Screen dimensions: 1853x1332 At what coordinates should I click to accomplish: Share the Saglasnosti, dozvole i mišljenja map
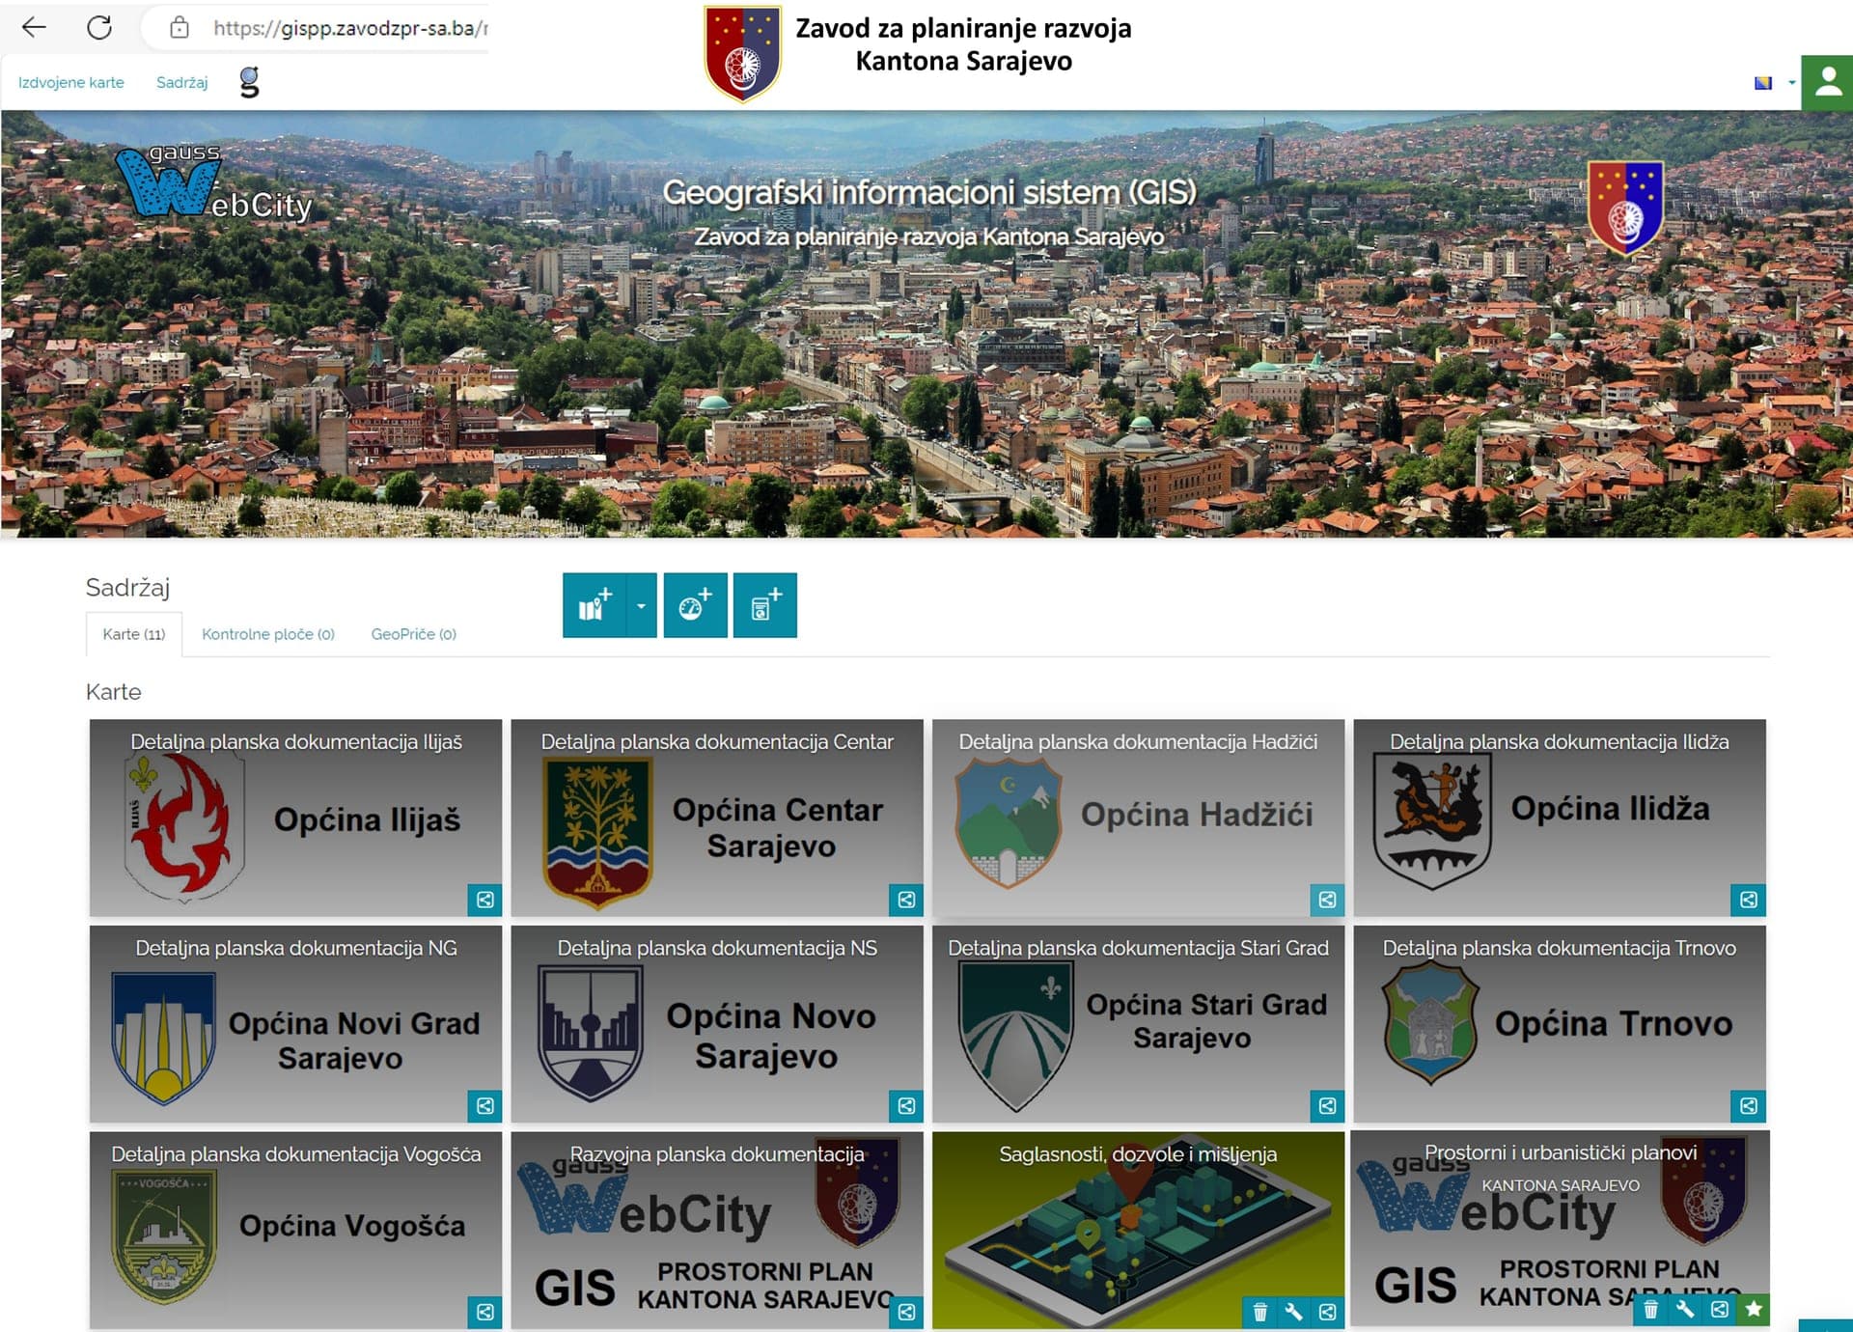[x=1327, y=1312]
